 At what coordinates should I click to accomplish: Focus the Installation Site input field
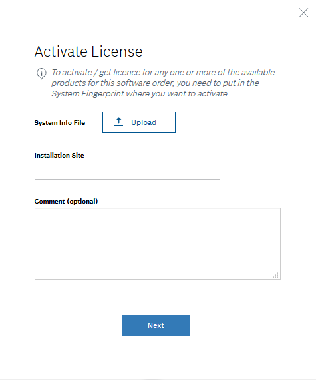tap(127, 172)
